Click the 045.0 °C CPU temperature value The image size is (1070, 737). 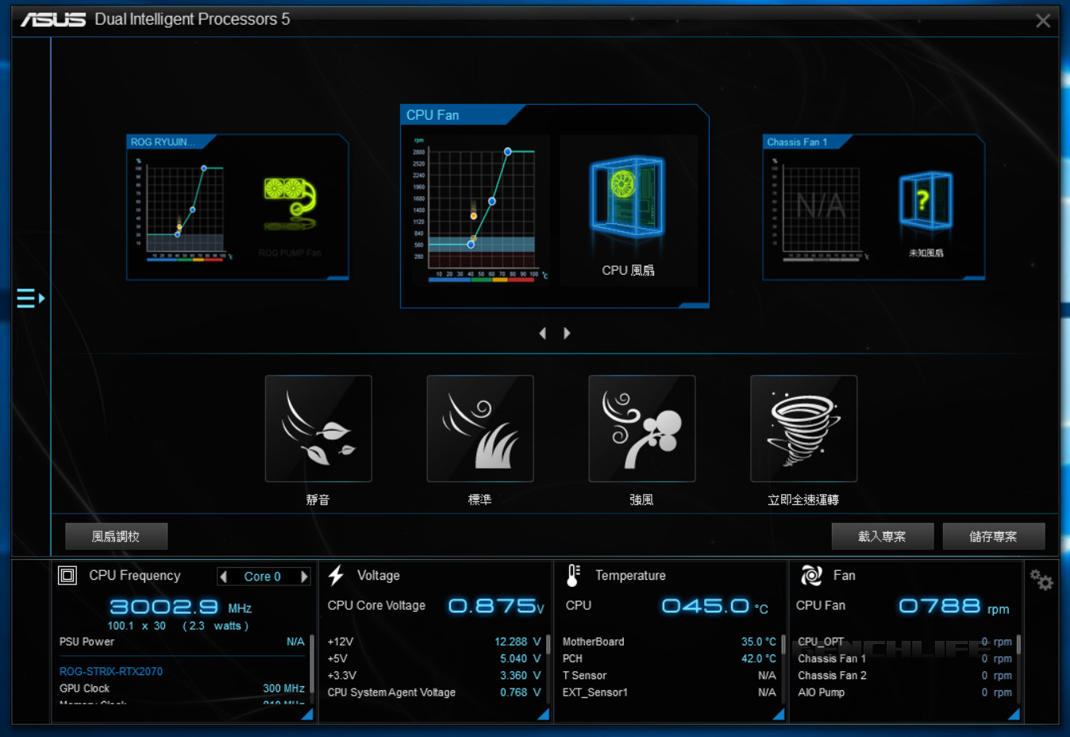tap(714, 607)
